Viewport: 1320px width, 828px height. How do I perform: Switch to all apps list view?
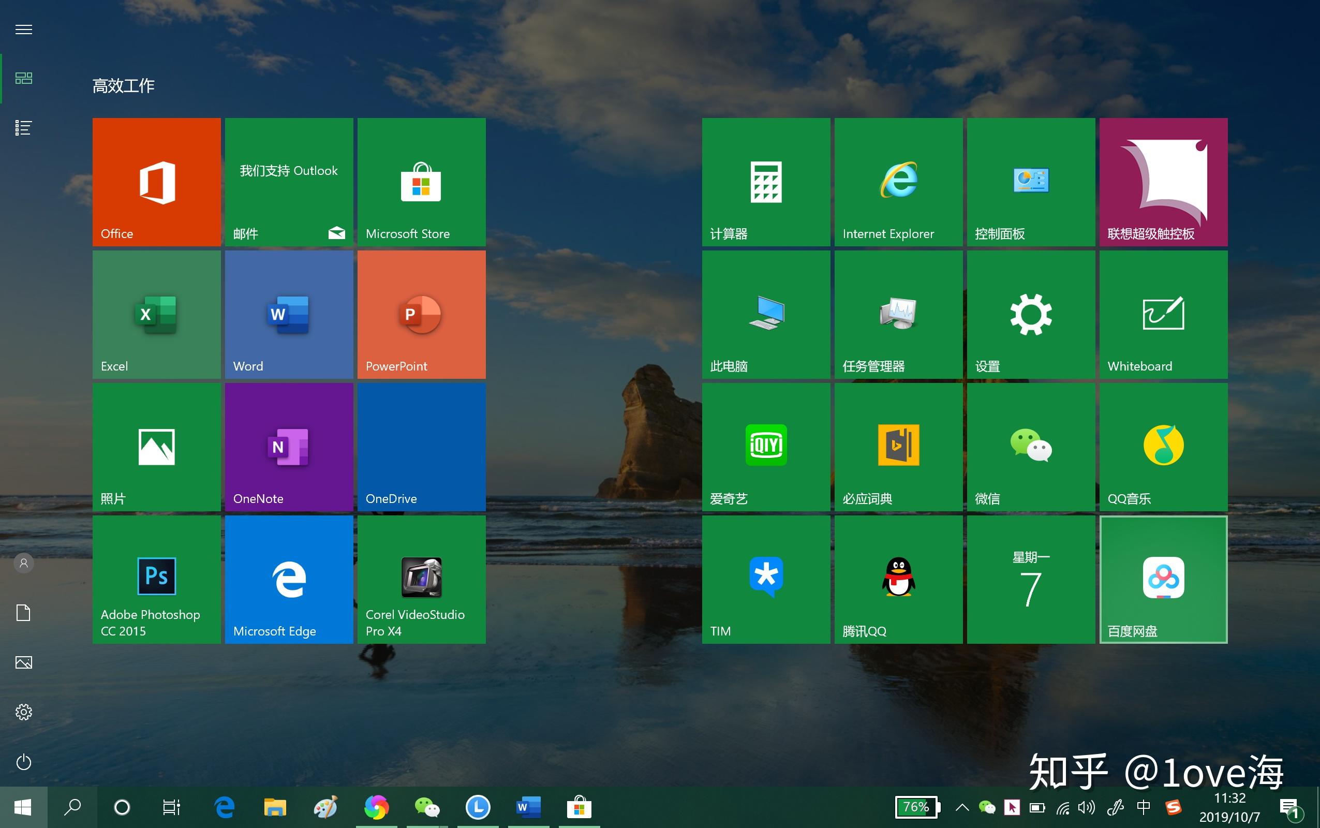[x=23, y=128]
